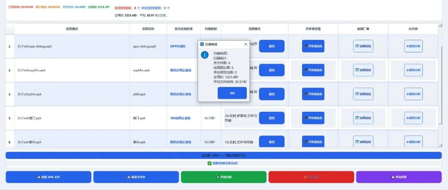Run AI智能分析 on app-debug.apk

pyautogui.click(x=414, y=46)
